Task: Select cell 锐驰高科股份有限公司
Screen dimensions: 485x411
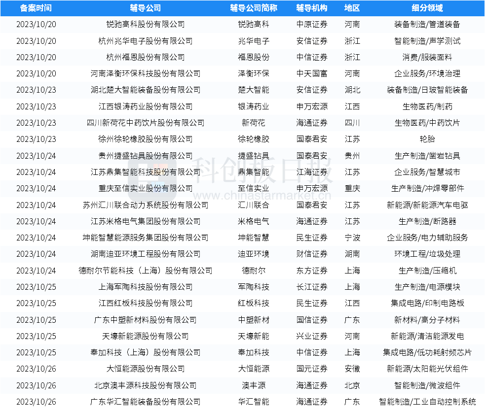Action: (x=146, y=25)
